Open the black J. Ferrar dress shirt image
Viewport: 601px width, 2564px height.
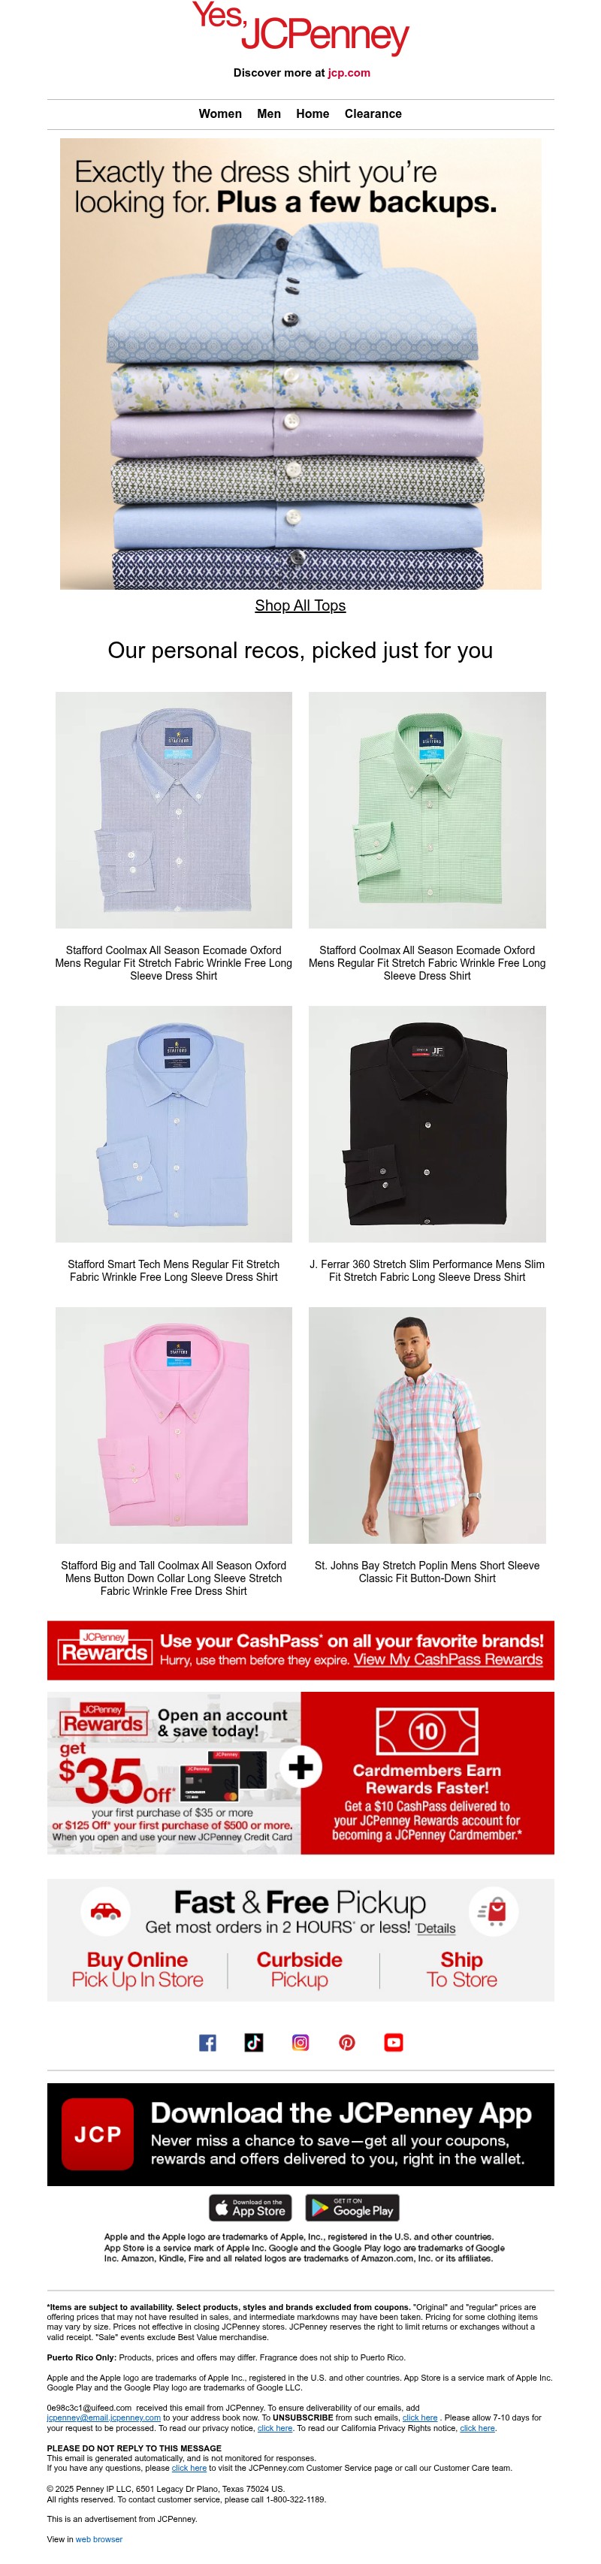427,1124
